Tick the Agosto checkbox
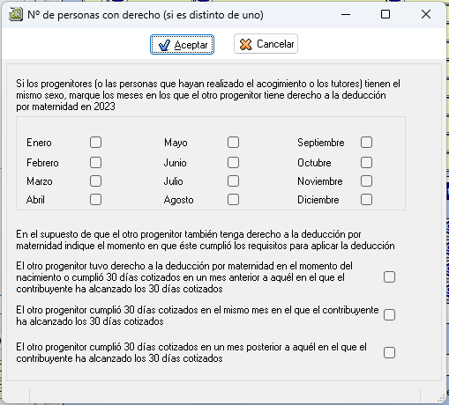 233,200
